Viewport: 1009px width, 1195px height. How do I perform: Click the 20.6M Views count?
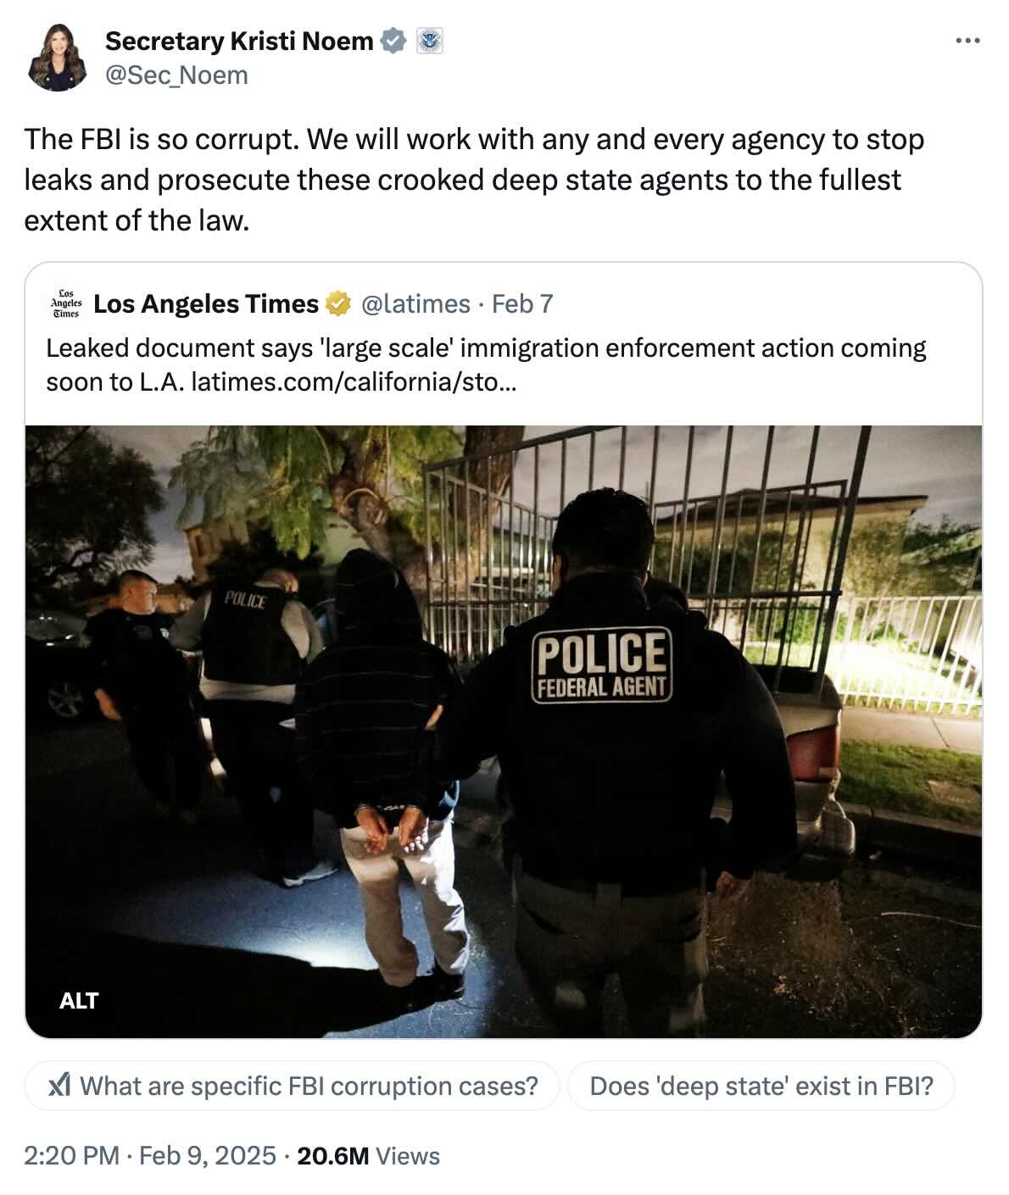coord(368,1156)
